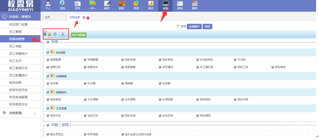
Task: Click the 工作管理 folder icon
Action: point(53,107)
